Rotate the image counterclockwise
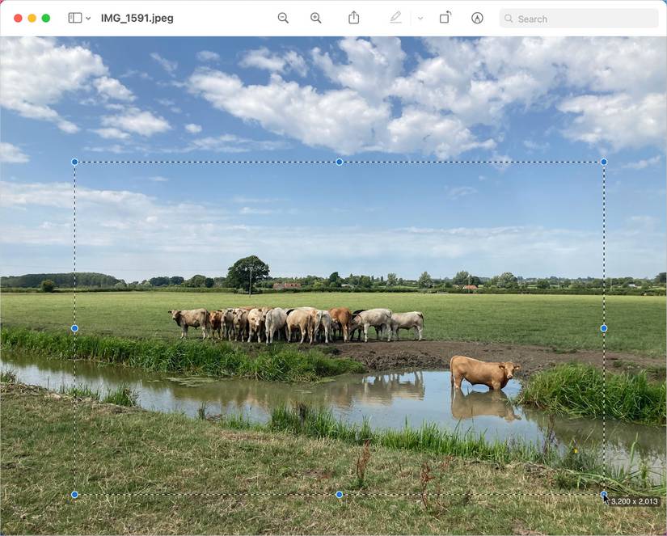The image size is (667, 536). click(445, 17)
